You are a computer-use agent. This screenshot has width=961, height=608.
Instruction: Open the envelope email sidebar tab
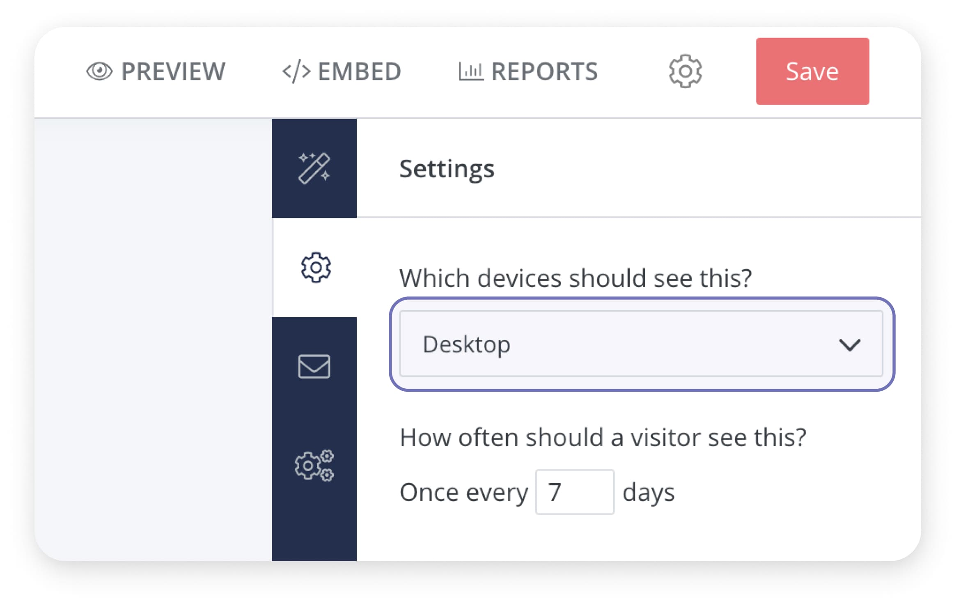(314, 366)
